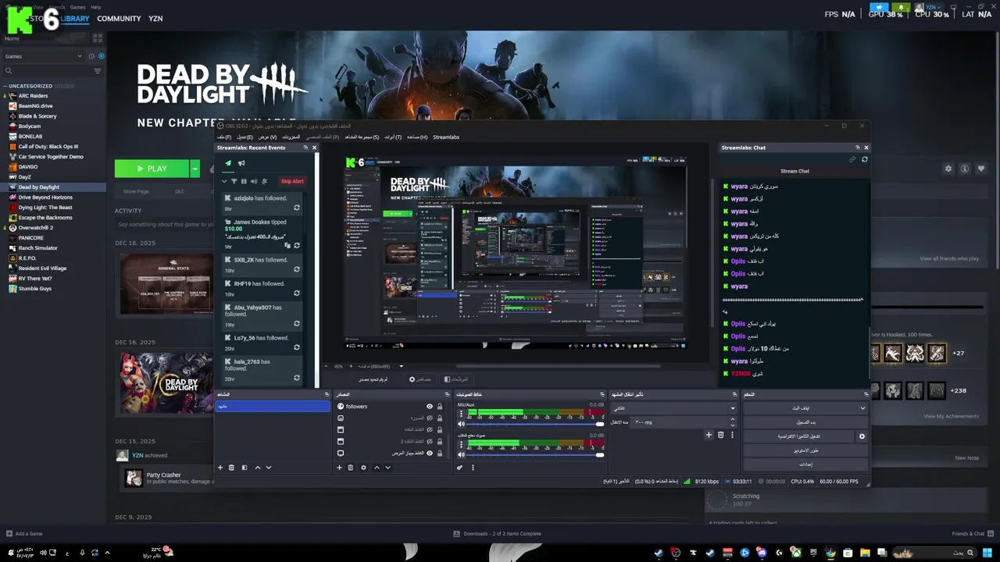Image resolution: width=1000 pixels, height=562 pixels.
Task: Open the audio mixer toolbar three-dot menu
Action: (473, 468)
